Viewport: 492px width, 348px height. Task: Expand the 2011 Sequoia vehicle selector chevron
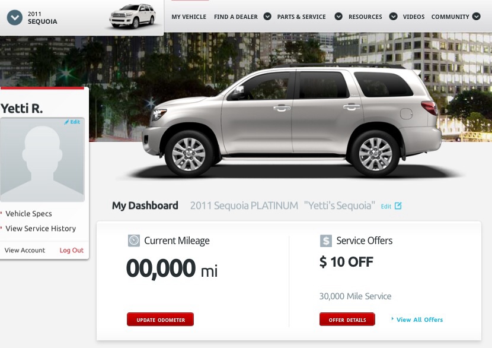15,18
